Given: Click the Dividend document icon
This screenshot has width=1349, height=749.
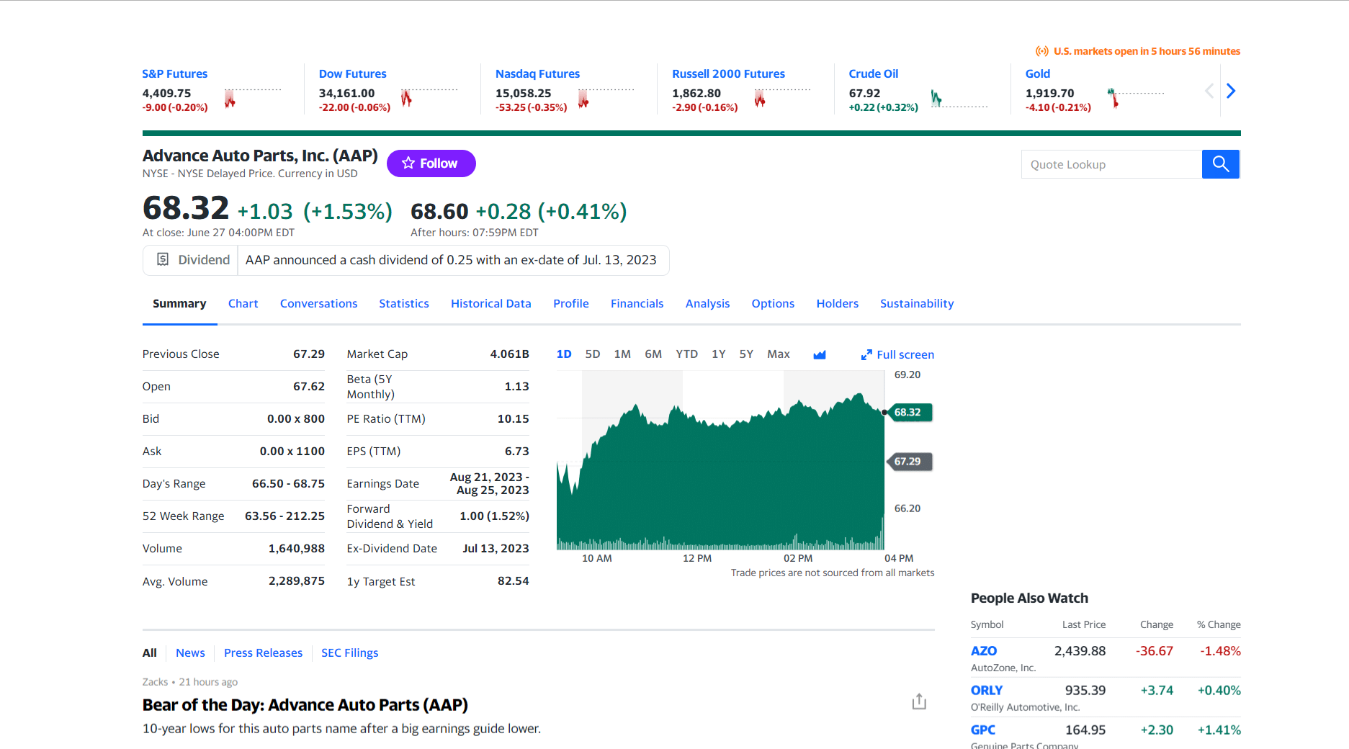Looking at the screenshot, I should click(163, 260).
